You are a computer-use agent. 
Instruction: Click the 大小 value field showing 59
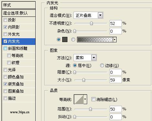point(116,80)
